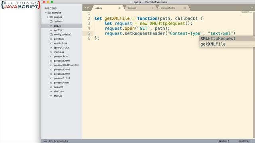Image resolution: width=255 pixels, height=143 pixels.
Task: Open .eslintrc in the sidebar
Action: 59,21
